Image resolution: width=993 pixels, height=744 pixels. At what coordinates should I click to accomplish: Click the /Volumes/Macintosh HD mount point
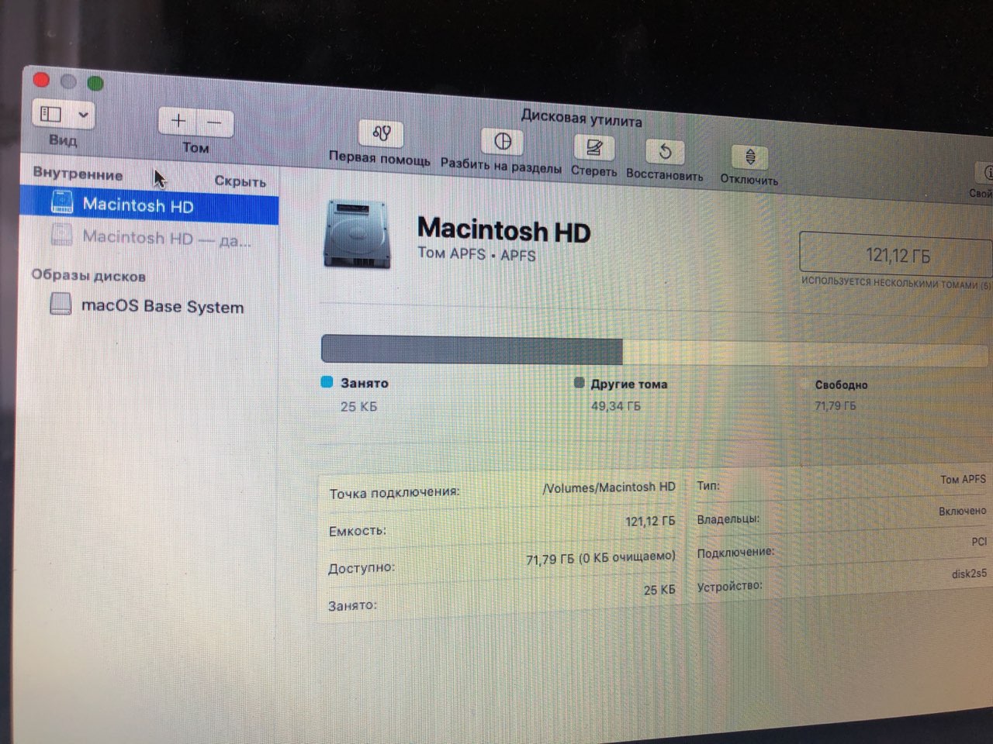tap(609, 487)
